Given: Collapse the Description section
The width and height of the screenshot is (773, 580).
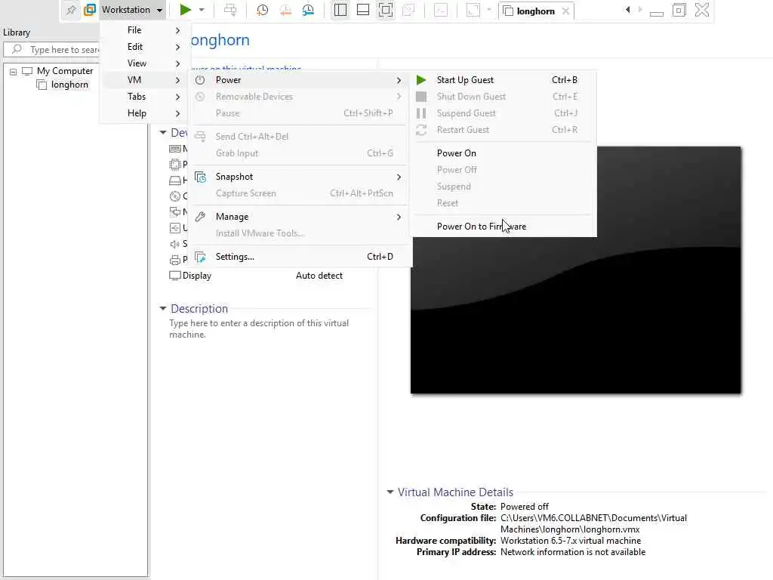Looking at the screenshot, I should (163, 308).
